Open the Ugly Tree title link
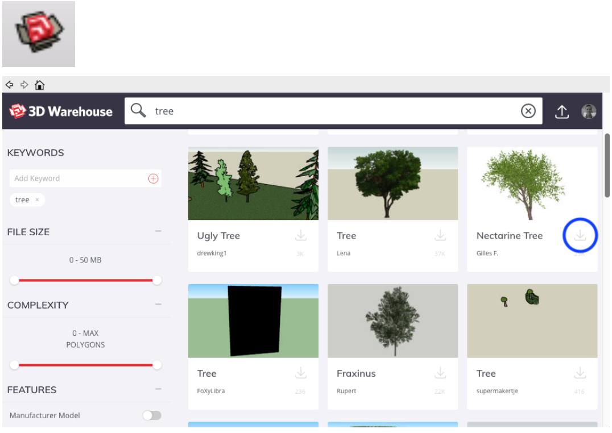The height and width of the screenshot is (433, 612). (218, 236)
